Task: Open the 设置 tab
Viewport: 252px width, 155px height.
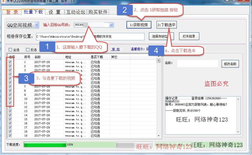Action: pos(54,12)
